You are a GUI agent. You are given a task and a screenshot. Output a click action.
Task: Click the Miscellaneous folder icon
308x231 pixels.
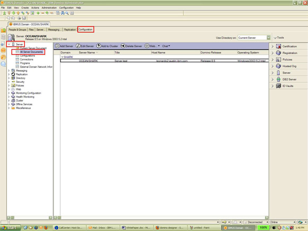click(x=13, y=108)
